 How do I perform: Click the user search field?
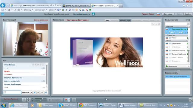(176, 23)
